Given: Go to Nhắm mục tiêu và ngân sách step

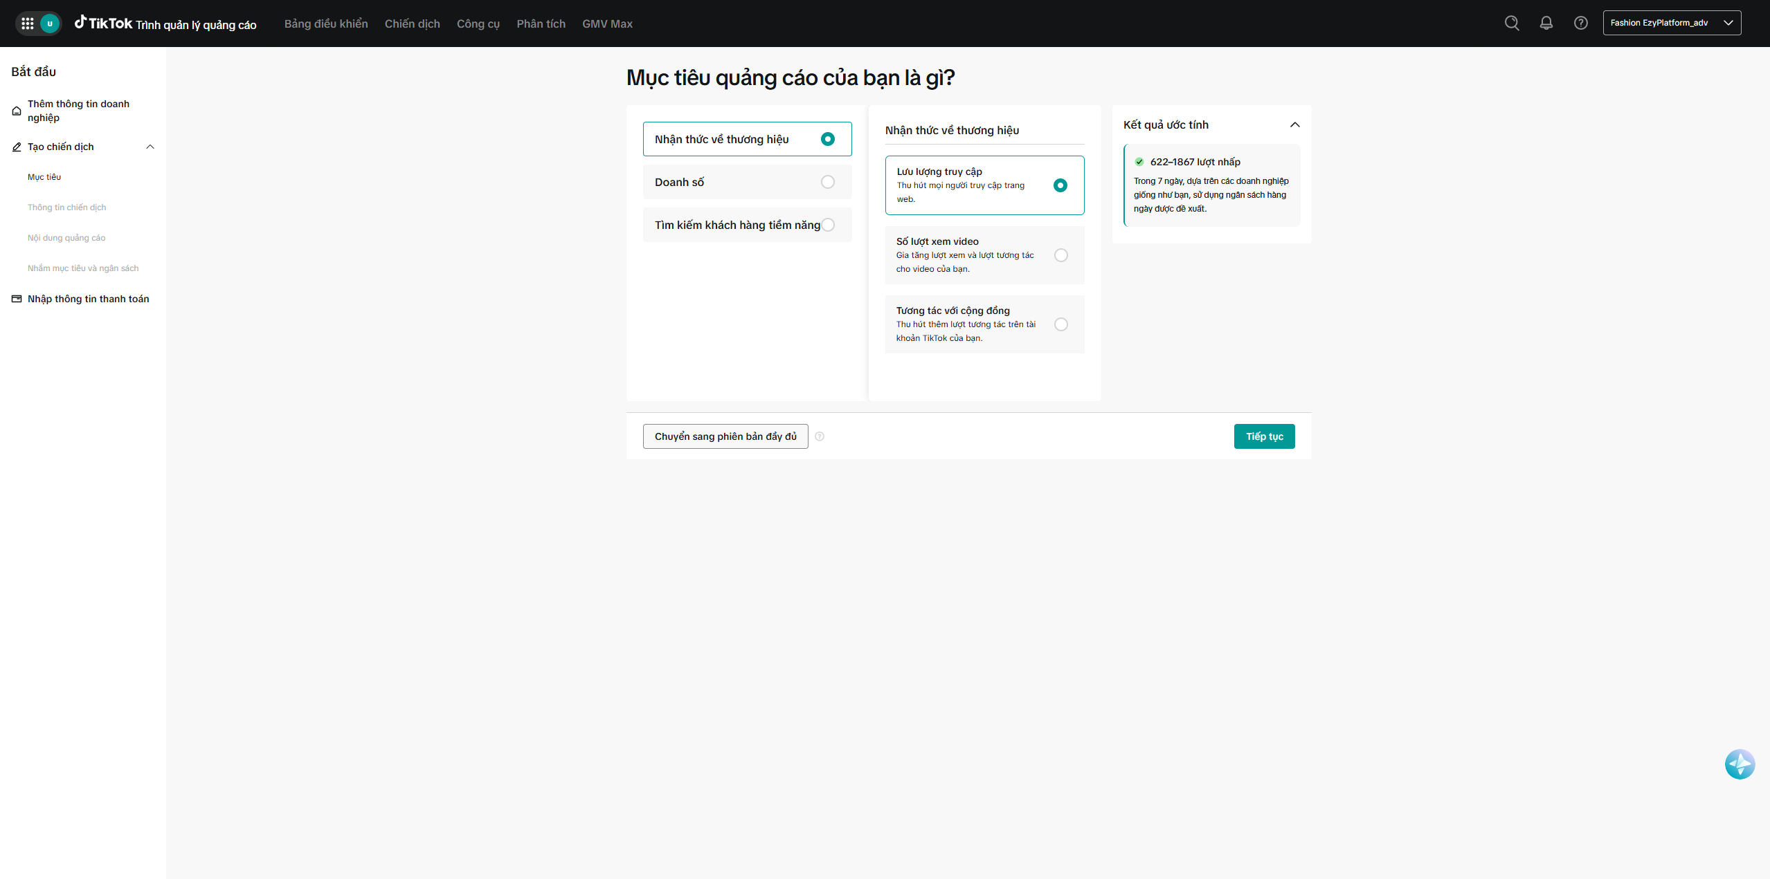Looking at the screenshot, I should point(83,268).
